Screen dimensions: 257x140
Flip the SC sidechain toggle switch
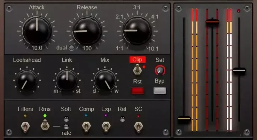139,127
